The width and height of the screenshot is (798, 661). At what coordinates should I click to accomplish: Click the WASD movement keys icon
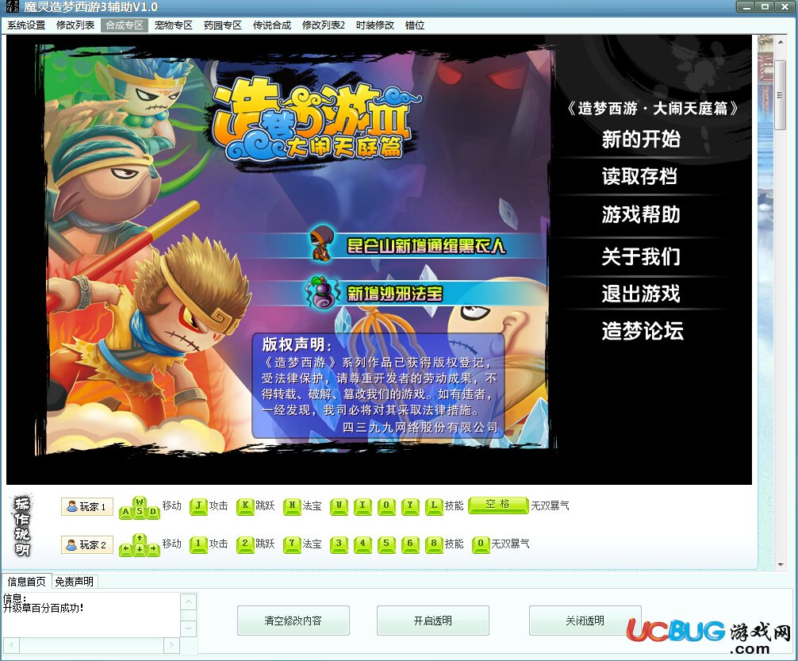pos(140,508)
